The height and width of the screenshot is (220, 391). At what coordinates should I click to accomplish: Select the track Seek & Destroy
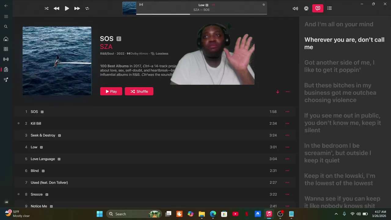[x=155, y=135]
